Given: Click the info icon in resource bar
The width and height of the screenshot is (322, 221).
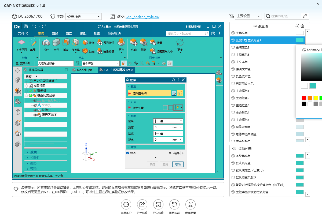Looking at the screenshot, I should click(18, 144).
